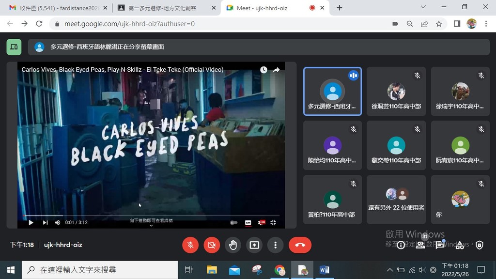
Task: Mute the YouTube video volume
Action: pos(58,222)
